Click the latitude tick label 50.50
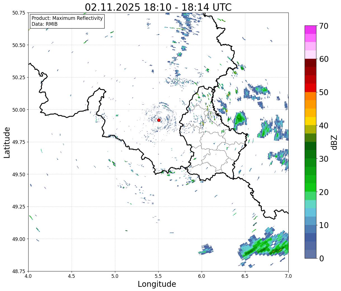 point(19,45)
